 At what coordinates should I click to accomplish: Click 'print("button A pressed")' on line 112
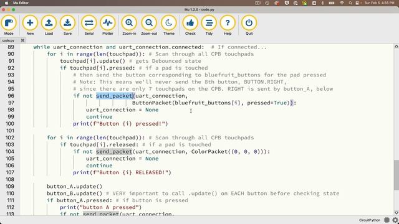pos(100,207)
